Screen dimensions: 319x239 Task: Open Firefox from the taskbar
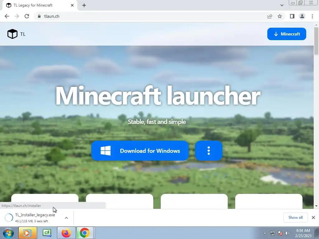coord(66,233)
